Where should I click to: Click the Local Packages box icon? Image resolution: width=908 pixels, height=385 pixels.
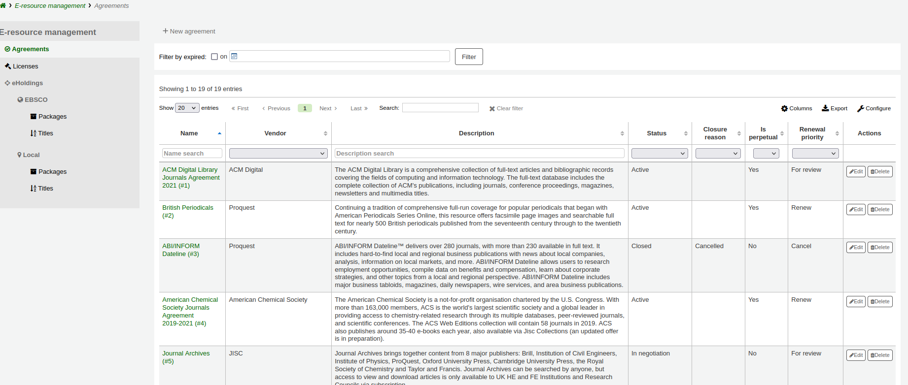(x=34, y=172)
